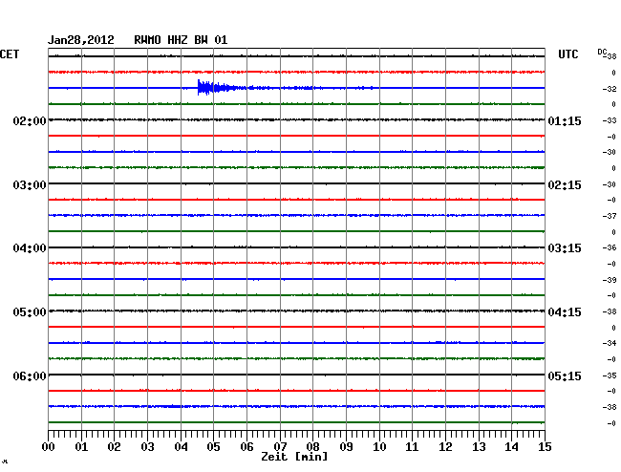Click the DC offset value -32
Viewport: 621px width, 472px height.
point(610,89)
